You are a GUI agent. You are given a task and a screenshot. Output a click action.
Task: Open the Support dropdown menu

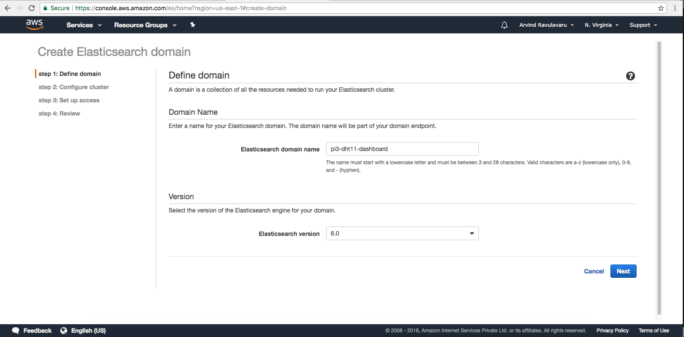pyautogui.click(x=643, y=25)
